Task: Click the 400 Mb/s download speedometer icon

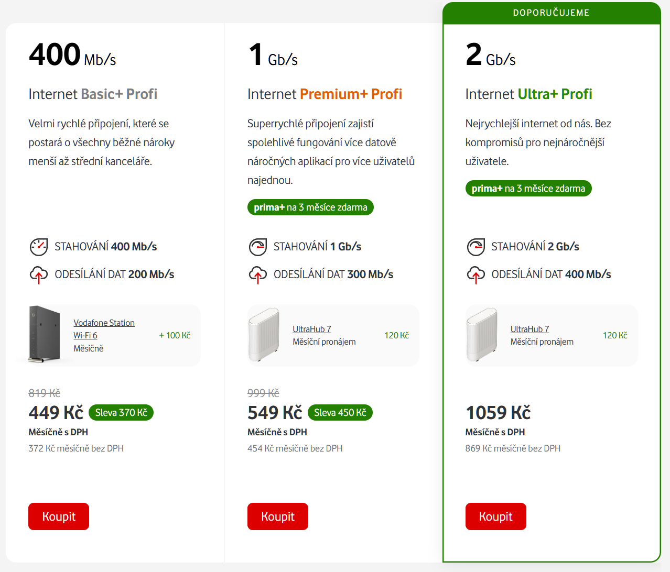Action: [39, 247]
